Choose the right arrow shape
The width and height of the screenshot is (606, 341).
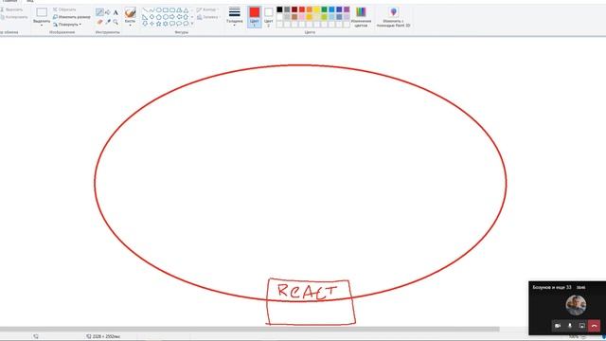[172, 17]
